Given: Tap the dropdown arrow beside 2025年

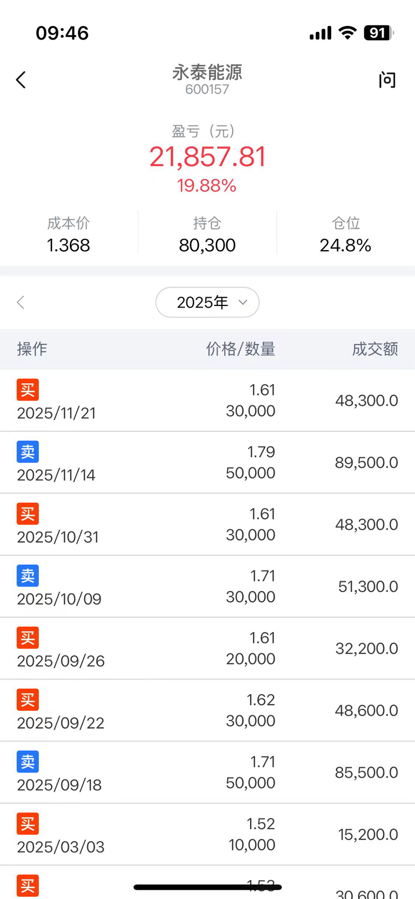Looking at the screenshot, I should (243, 302).
